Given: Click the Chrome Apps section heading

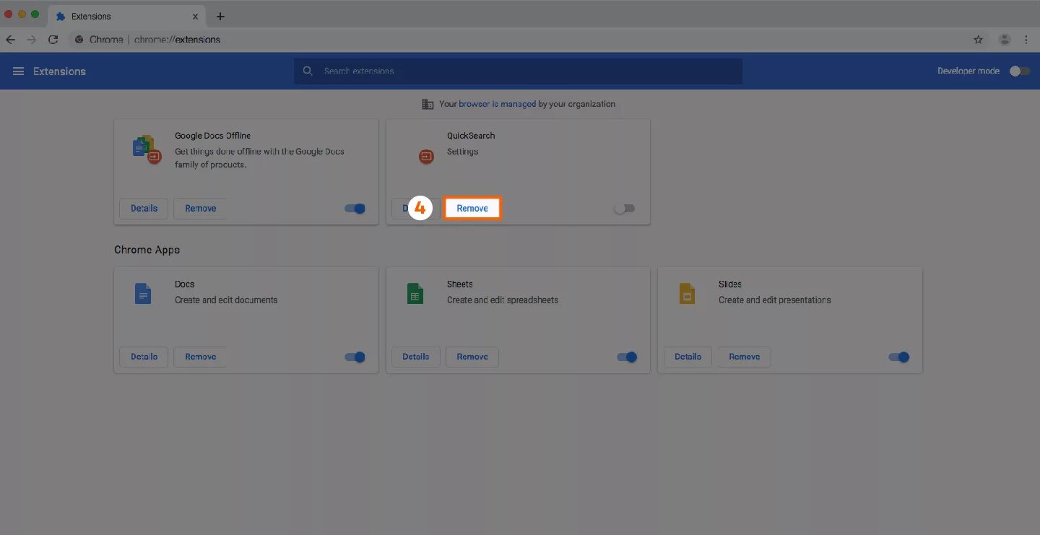Looking at the screenshot, I should [x=147, y=250].
